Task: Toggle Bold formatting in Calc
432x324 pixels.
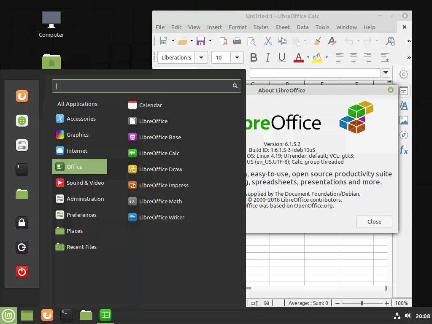Action: pyautogui.click(x=254, y=57)
